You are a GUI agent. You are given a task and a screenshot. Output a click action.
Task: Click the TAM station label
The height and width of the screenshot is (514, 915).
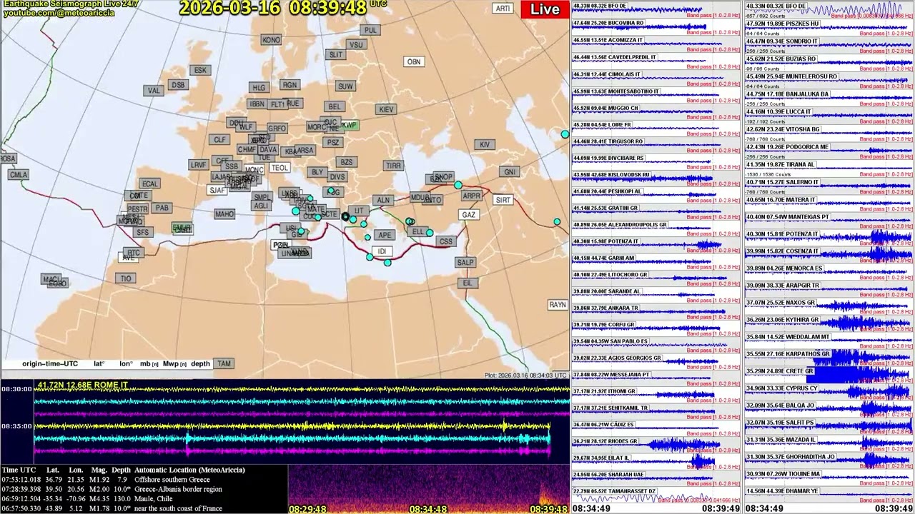[224, 363]
